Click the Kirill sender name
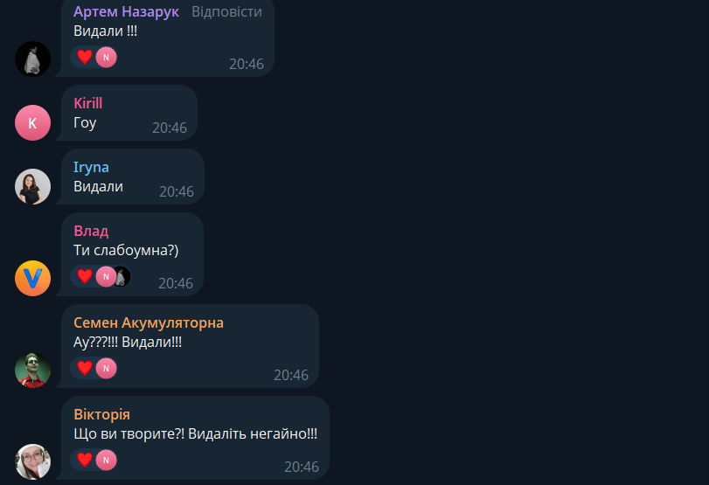The image size is (709, 485). (x=88, y=103)
